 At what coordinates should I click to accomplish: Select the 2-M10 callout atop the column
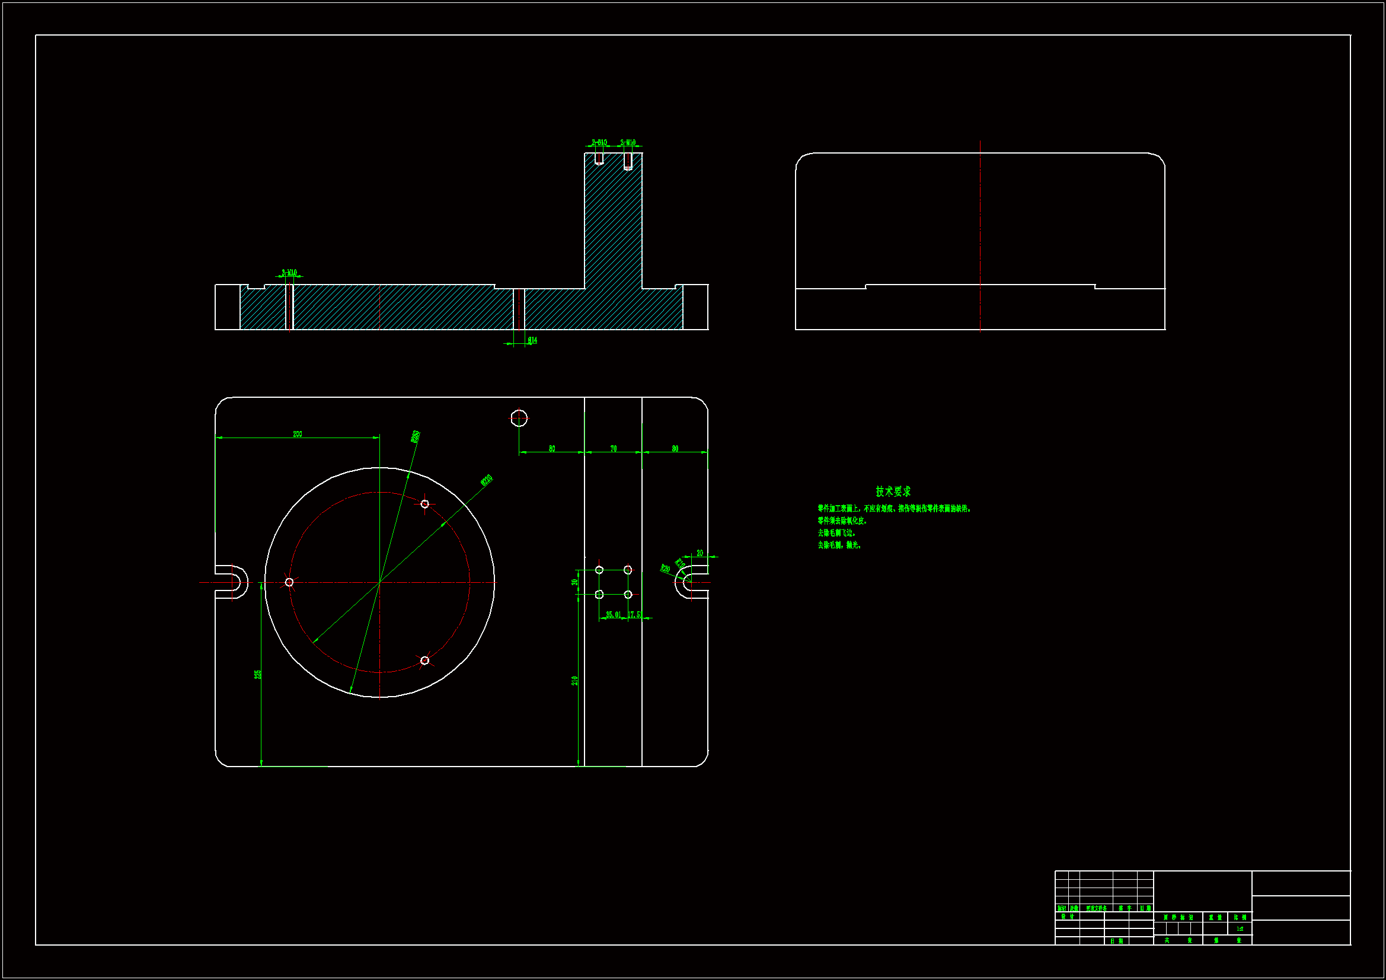click(x=628, y=143)
